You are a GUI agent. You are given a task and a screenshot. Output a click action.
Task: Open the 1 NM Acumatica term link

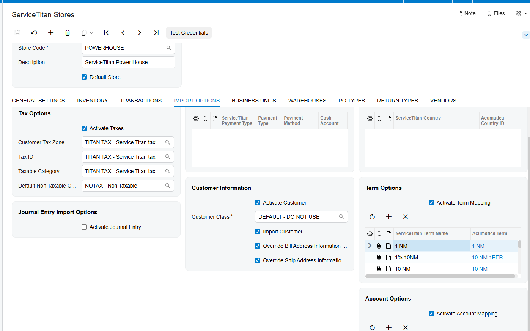[x=478, y=246]
